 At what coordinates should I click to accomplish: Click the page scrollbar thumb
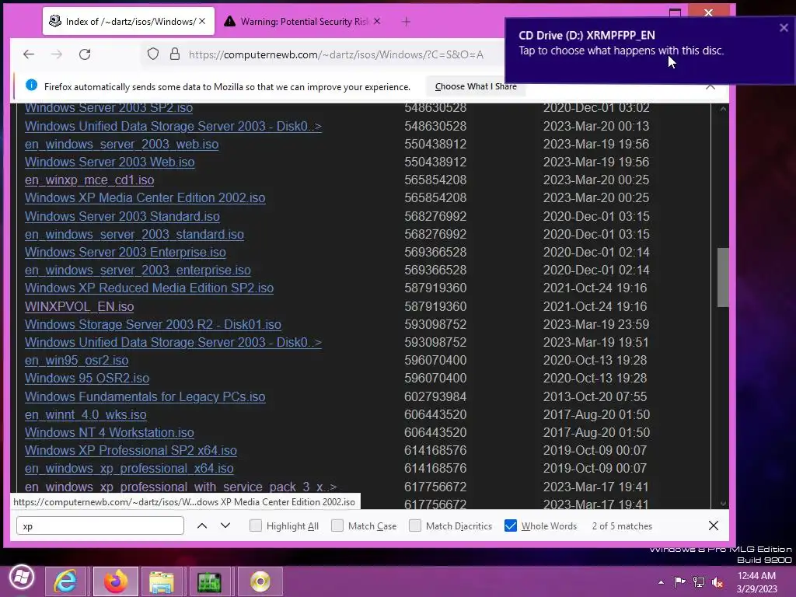[723, 278]
